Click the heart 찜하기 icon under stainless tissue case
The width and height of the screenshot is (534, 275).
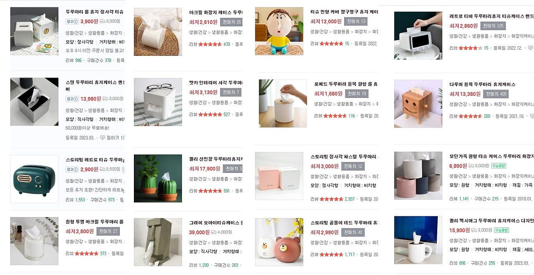click(x=103, y=137)
